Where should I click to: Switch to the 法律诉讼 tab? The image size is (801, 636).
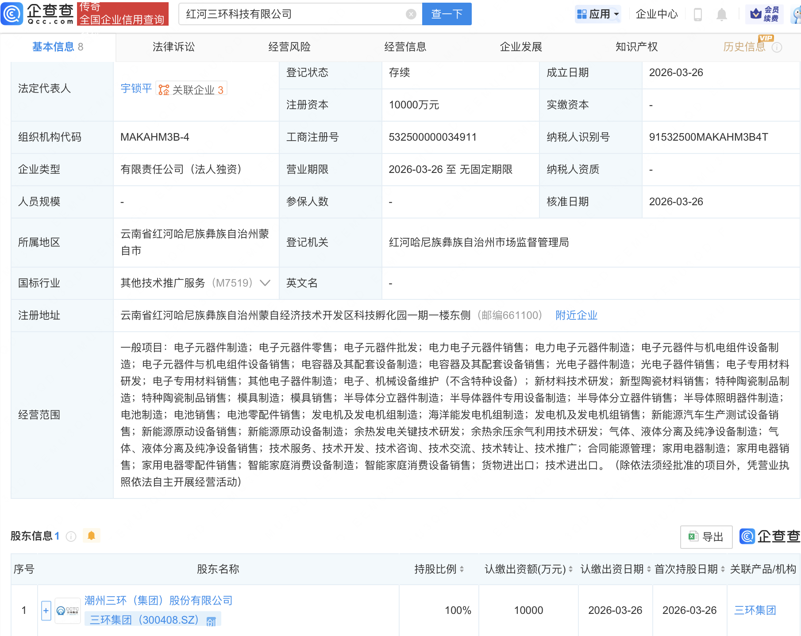tap(173, 46)
